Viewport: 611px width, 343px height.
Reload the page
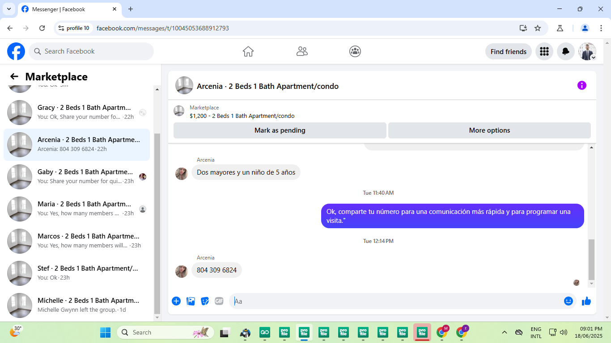pyautogui.click(x=42, y=28)
